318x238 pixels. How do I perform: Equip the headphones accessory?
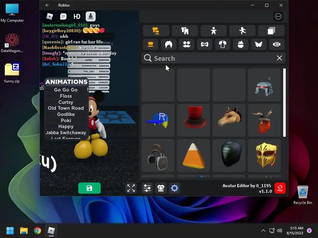coord(158,156)
